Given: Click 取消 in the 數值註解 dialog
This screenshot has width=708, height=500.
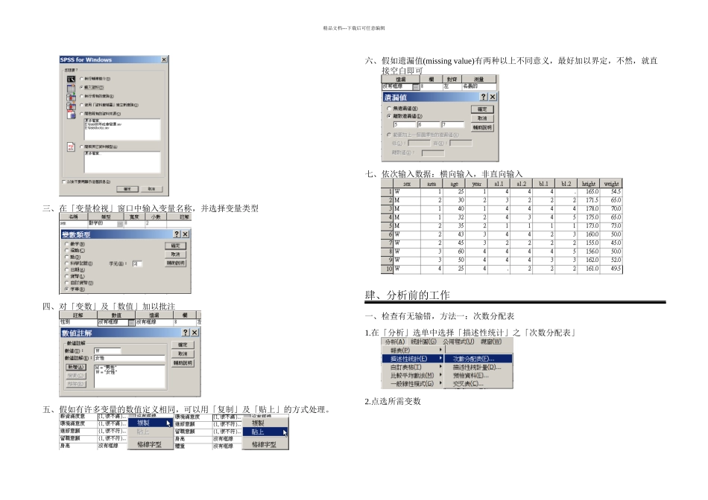Looking at the screenshot, I should (x=183, y=354).
